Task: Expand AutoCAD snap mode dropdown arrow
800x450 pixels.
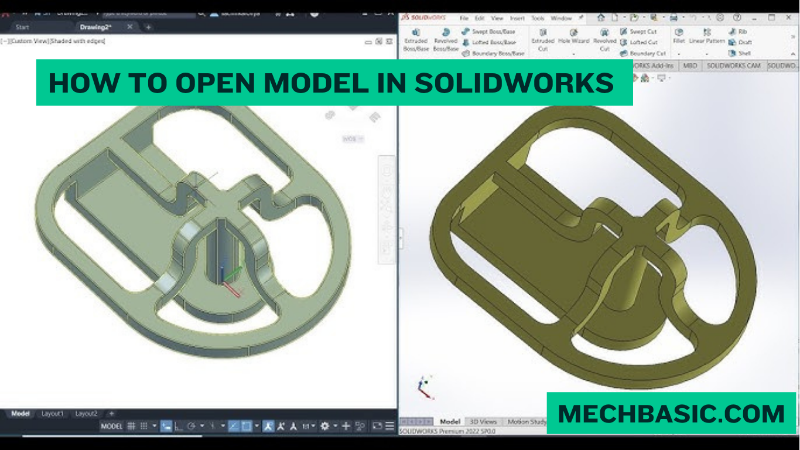Action: (x=155, y=426)
